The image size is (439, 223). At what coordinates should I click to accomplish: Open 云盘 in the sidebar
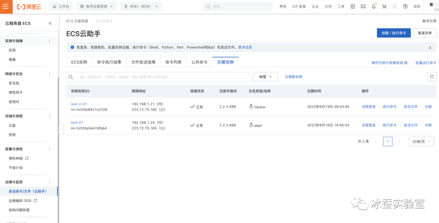coord(12,125)
